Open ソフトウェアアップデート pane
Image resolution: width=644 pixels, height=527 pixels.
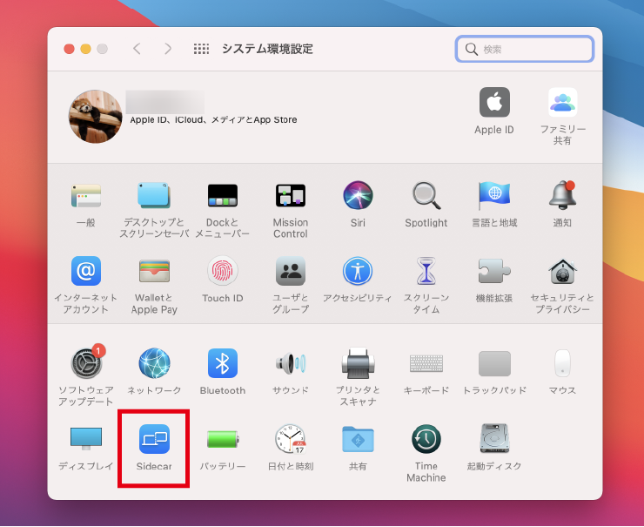pos(87,361)
